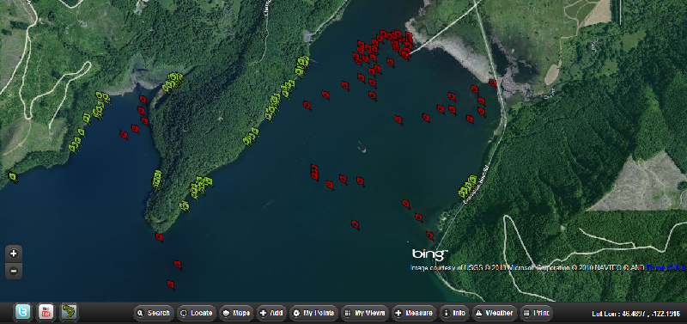Screen dimensions: 687x324
Task: Open the Twitter icon link
Action: pyautogui.click(x=23, y=312)
